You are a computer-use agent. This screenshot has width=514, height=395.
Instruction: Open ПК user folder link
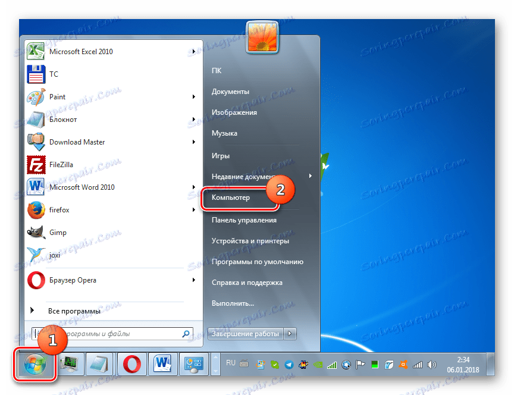pos(217,70)
